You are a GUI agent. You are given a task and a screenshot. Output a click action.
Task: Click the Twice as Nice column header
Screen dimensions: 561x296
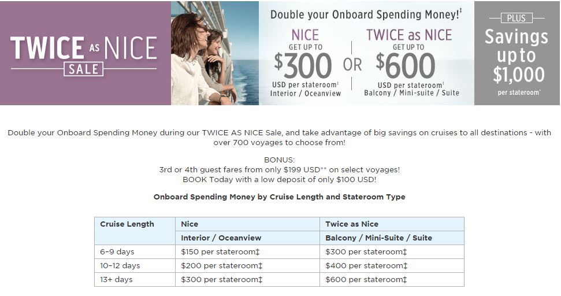coord(352,224)
